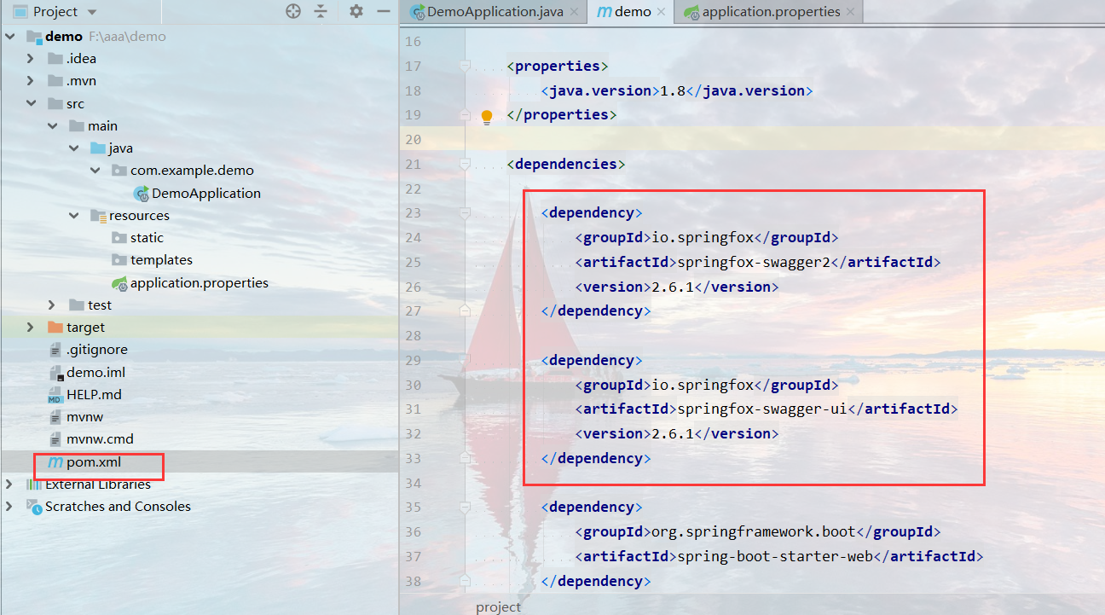Switch to the DemoApplication.java tab
This screenshot has height=615, width=1105.
point(493,12)
